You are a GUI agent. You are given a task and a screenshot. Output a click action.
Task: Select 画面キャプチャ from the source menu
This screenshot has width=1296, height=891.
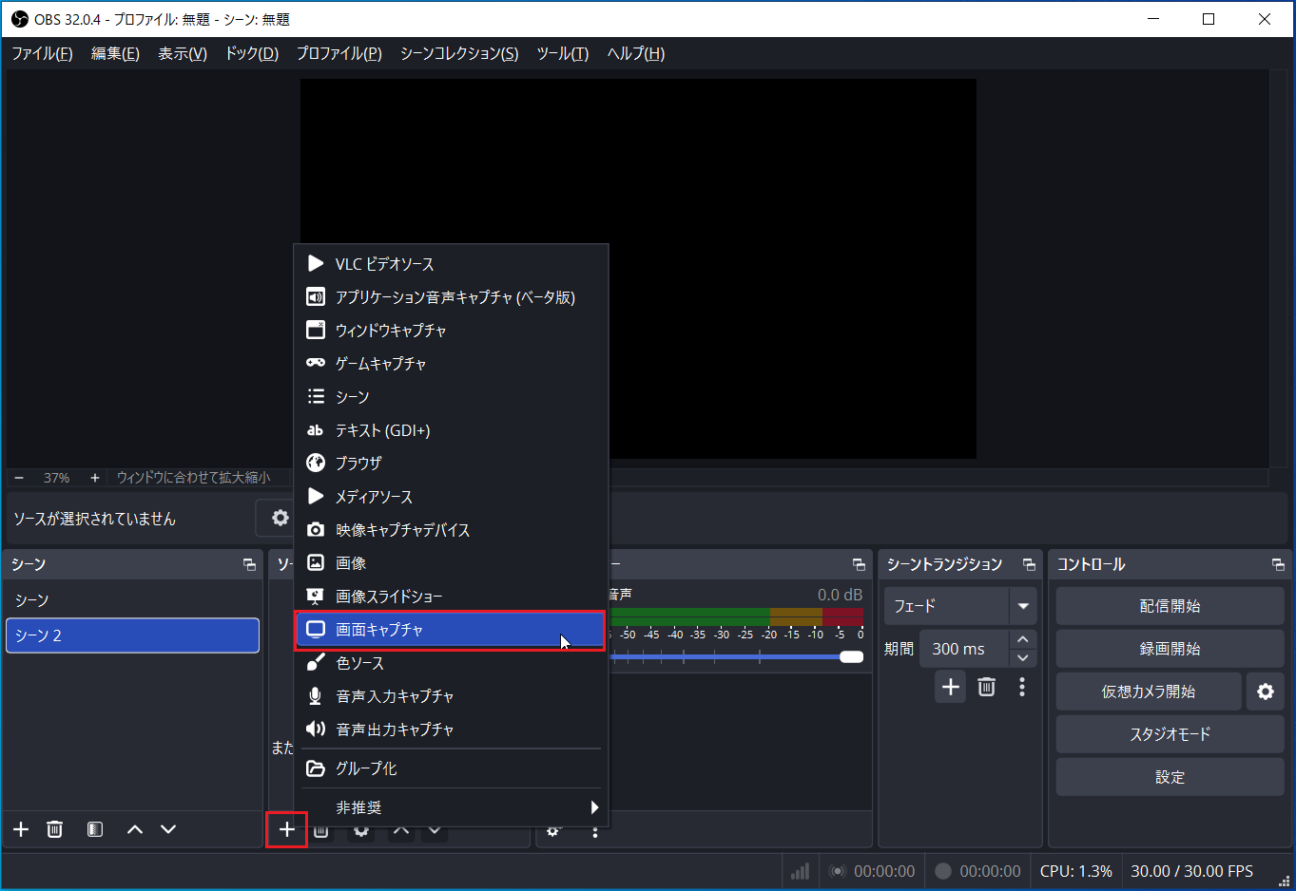[449, 629]
